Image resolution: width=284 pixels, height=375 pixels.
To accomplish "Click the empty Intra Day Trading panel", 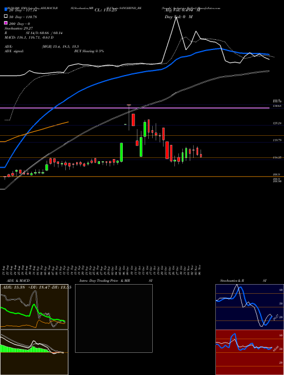I will pos(114,318).
